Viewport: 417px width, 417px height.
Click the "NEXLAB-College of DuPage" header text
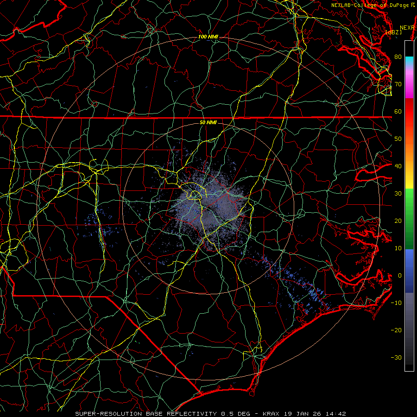(x=370, y=5)
